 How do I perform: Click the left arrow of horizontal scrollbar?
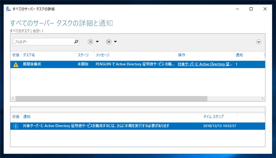tap(13, 98)
